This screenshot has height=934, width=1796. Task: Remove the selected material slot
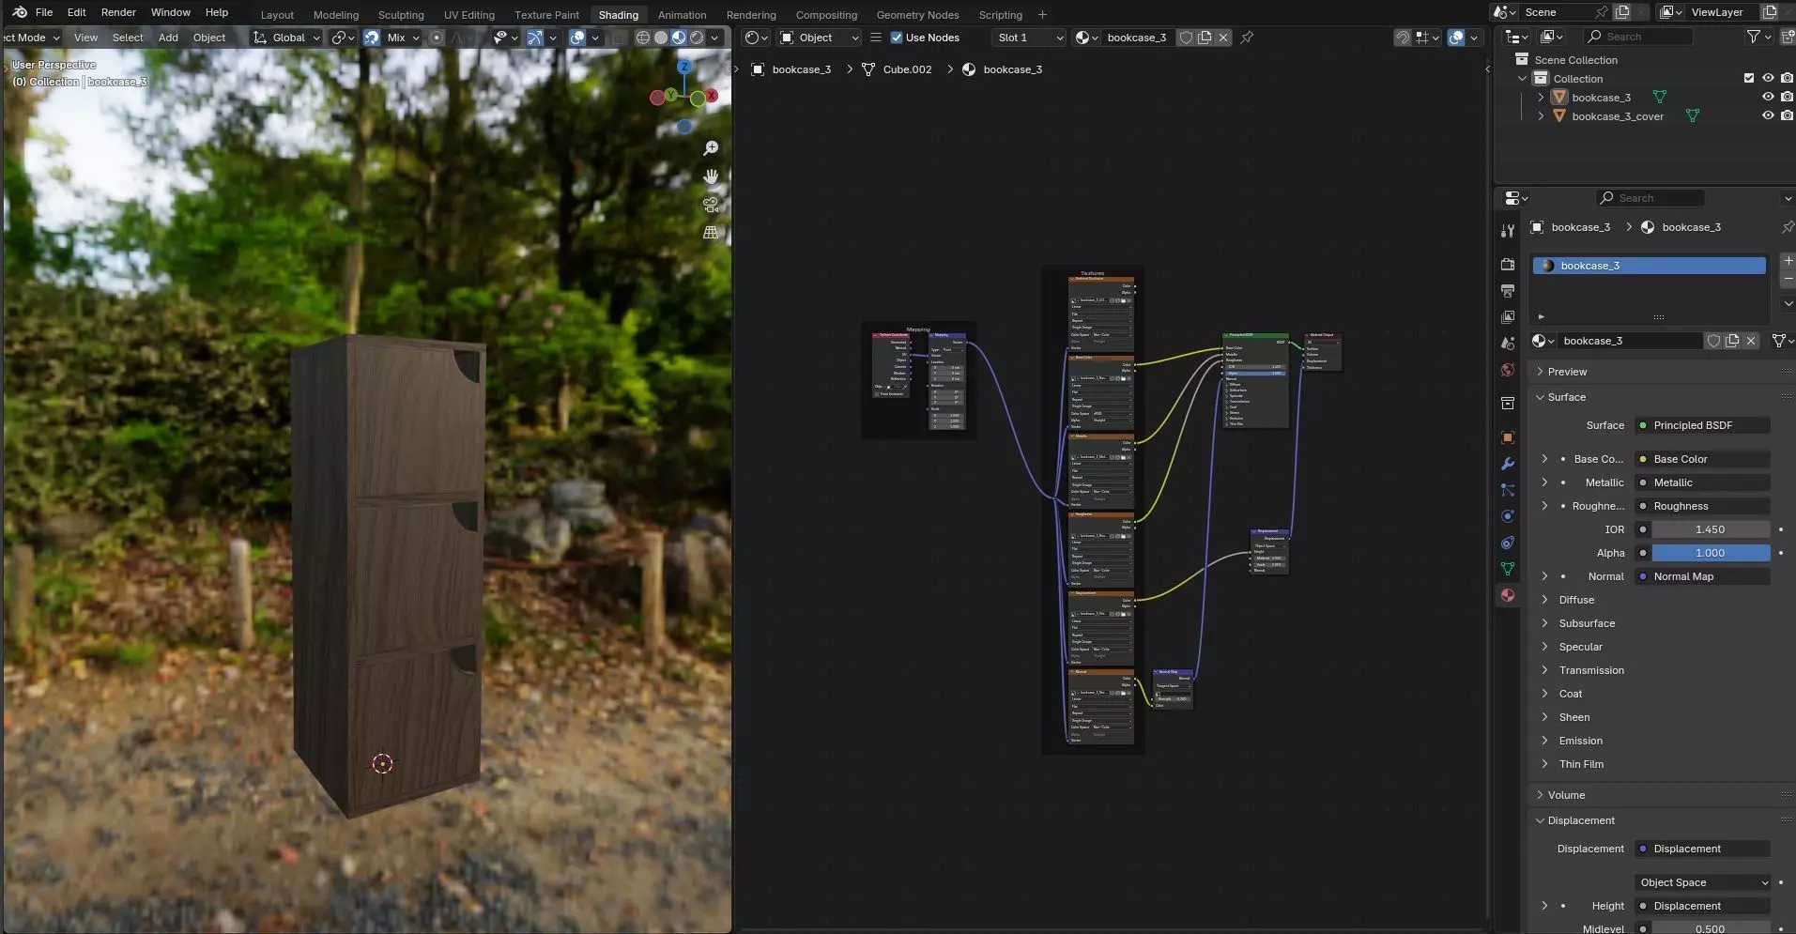(1788, 280)
